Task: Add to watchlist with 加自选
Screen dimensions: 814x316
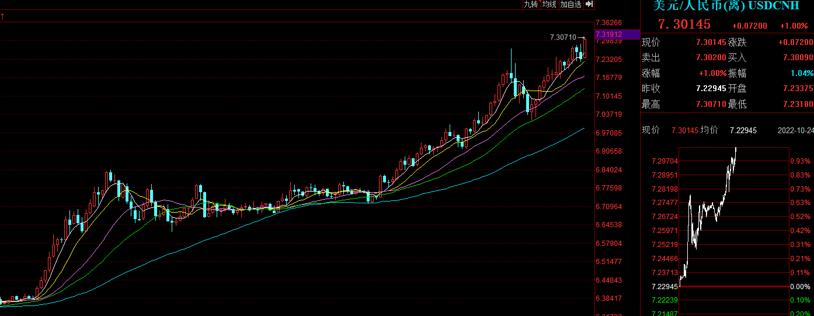Action: (571, 4)
